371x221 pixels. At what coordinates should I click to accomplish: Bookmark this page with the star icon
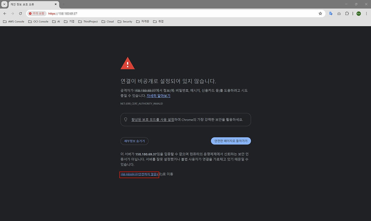320,14
